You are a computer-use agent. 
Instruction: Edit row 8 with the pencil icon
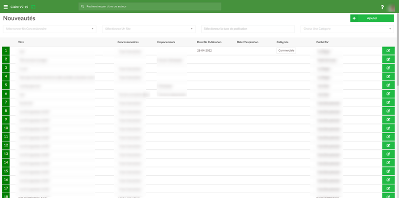pos(388,111)
